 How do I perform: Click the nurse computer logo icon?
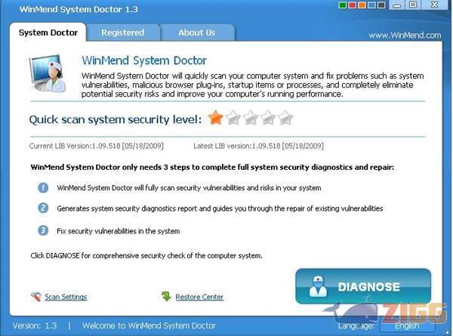47,72
